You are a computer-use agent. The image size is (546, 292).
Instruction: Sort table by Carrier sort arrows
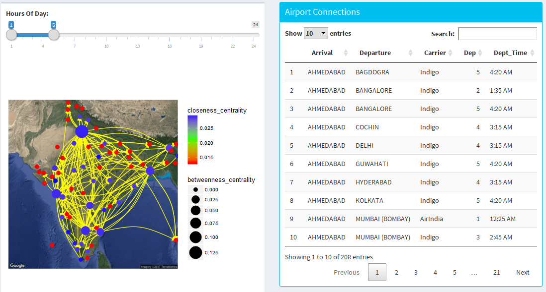[x=450, y=53]
